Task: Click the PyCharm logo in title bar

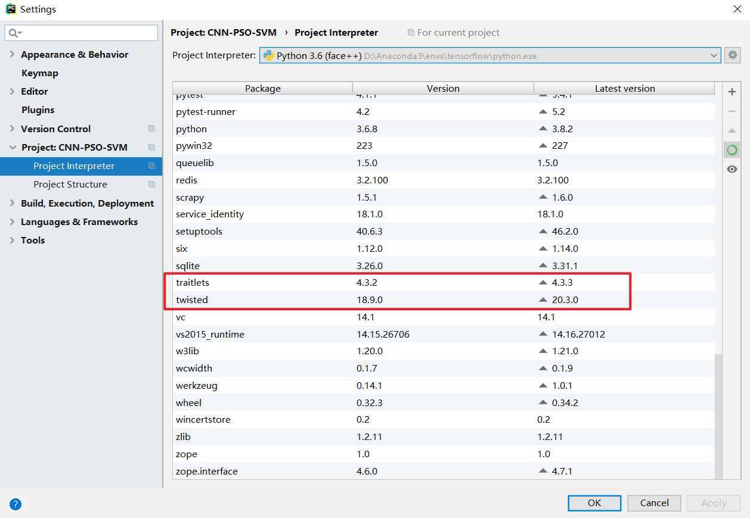Action: [10, 9]
